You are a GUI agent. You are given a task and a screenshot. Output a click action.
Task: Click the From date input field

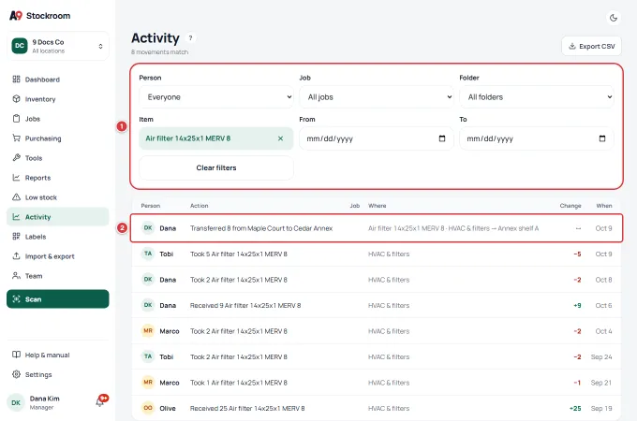point(377,138)
